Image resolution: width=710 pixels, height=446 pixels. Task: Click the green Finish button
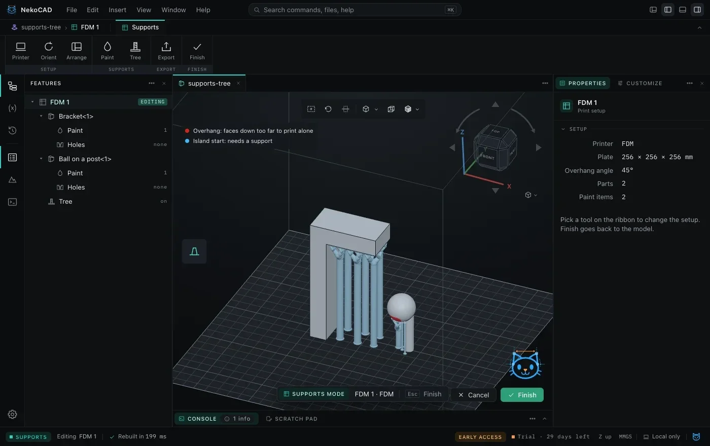click(522, 395)
